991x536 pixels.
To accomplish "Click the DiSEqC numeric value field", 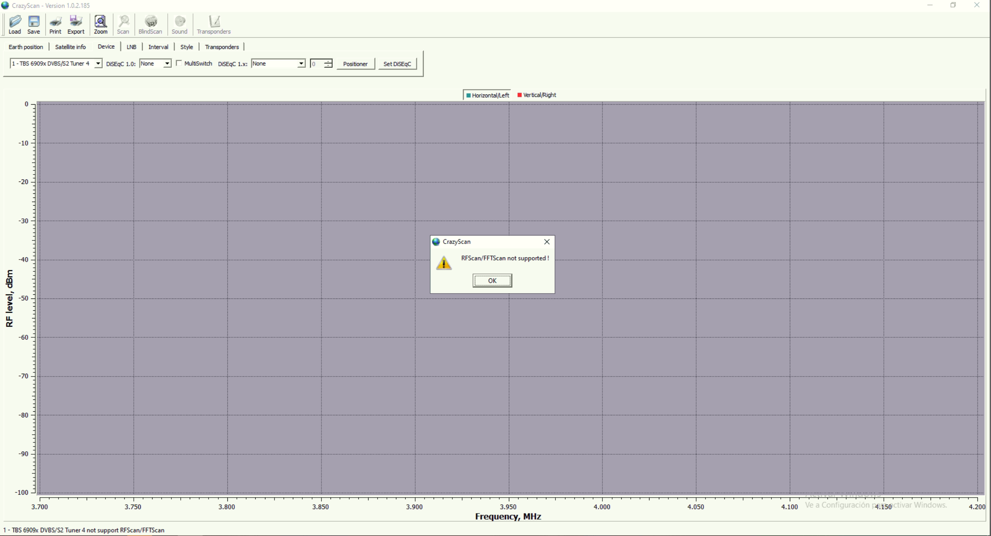I will tap(317, 64).
